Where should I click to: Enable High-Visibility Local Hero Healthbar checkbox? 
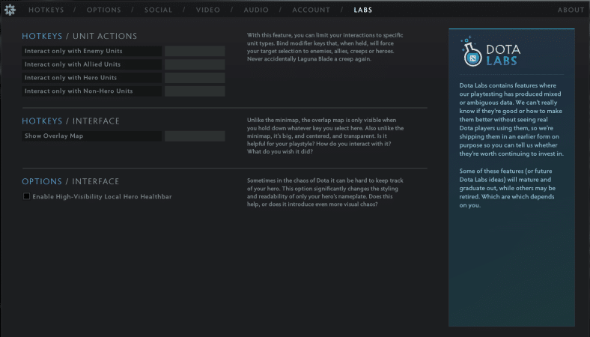coord(26,196)
